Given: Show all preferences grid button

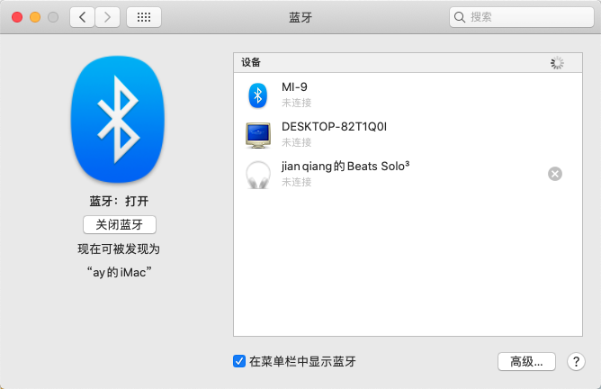Looking at the screenshot, I should (144, 17).
